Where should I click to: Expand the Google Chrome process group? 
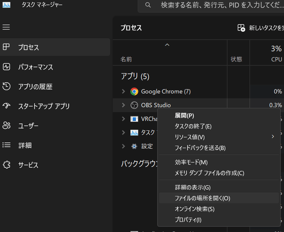(124, 92)
